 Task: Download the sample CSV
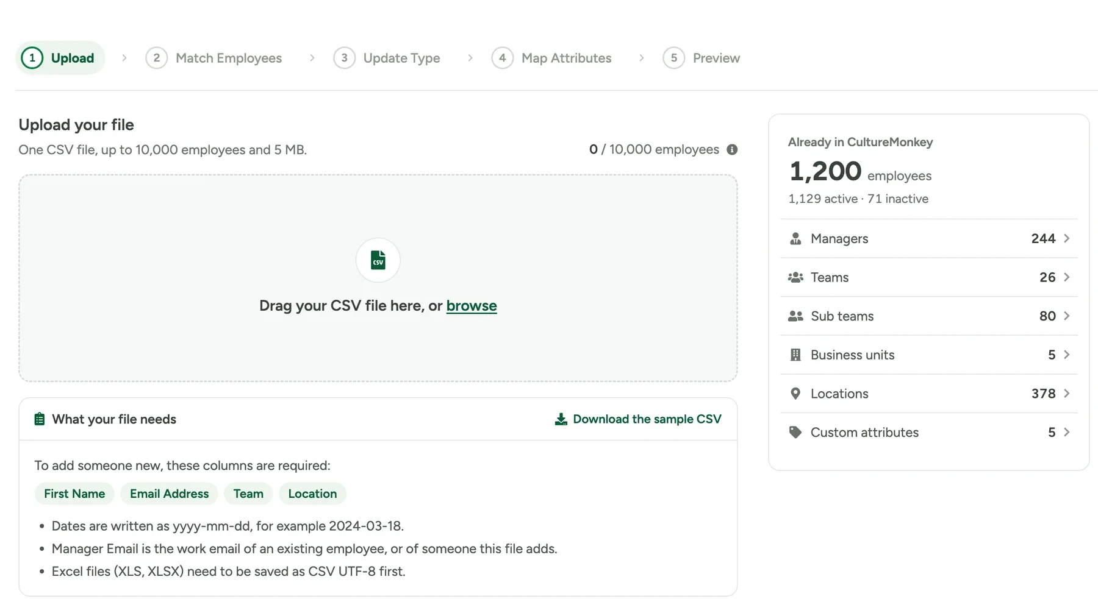pyautogui.click(x=638, y=419)
